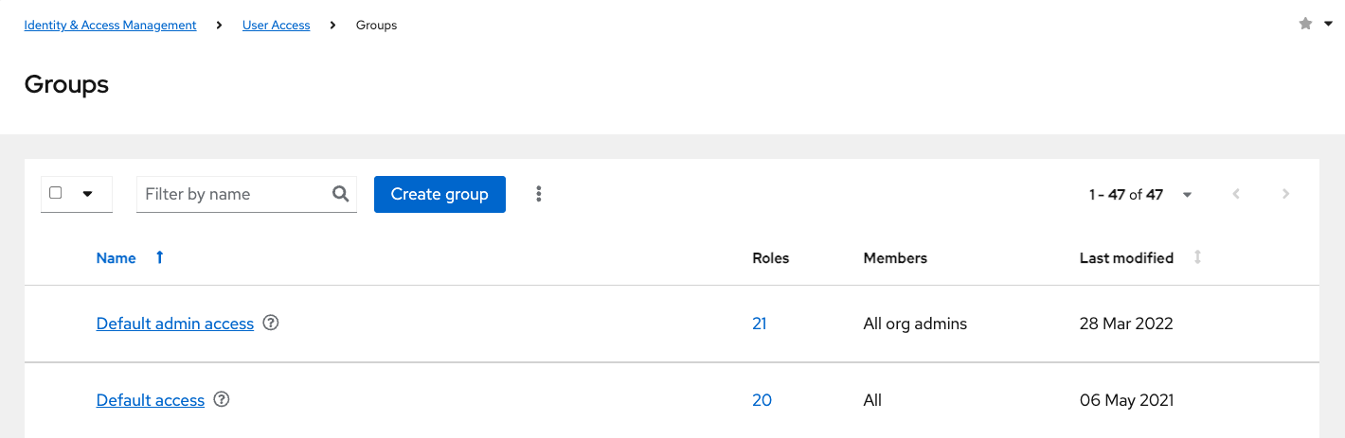Go to next page arrow
The height and width of the screenshot is (438, 1345).
pos(1285,194)
